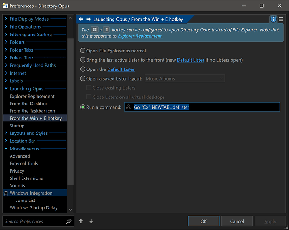Select Open File Explorer as normal
The height and width of the screenshot is (230, 289).
click(83, 51)
